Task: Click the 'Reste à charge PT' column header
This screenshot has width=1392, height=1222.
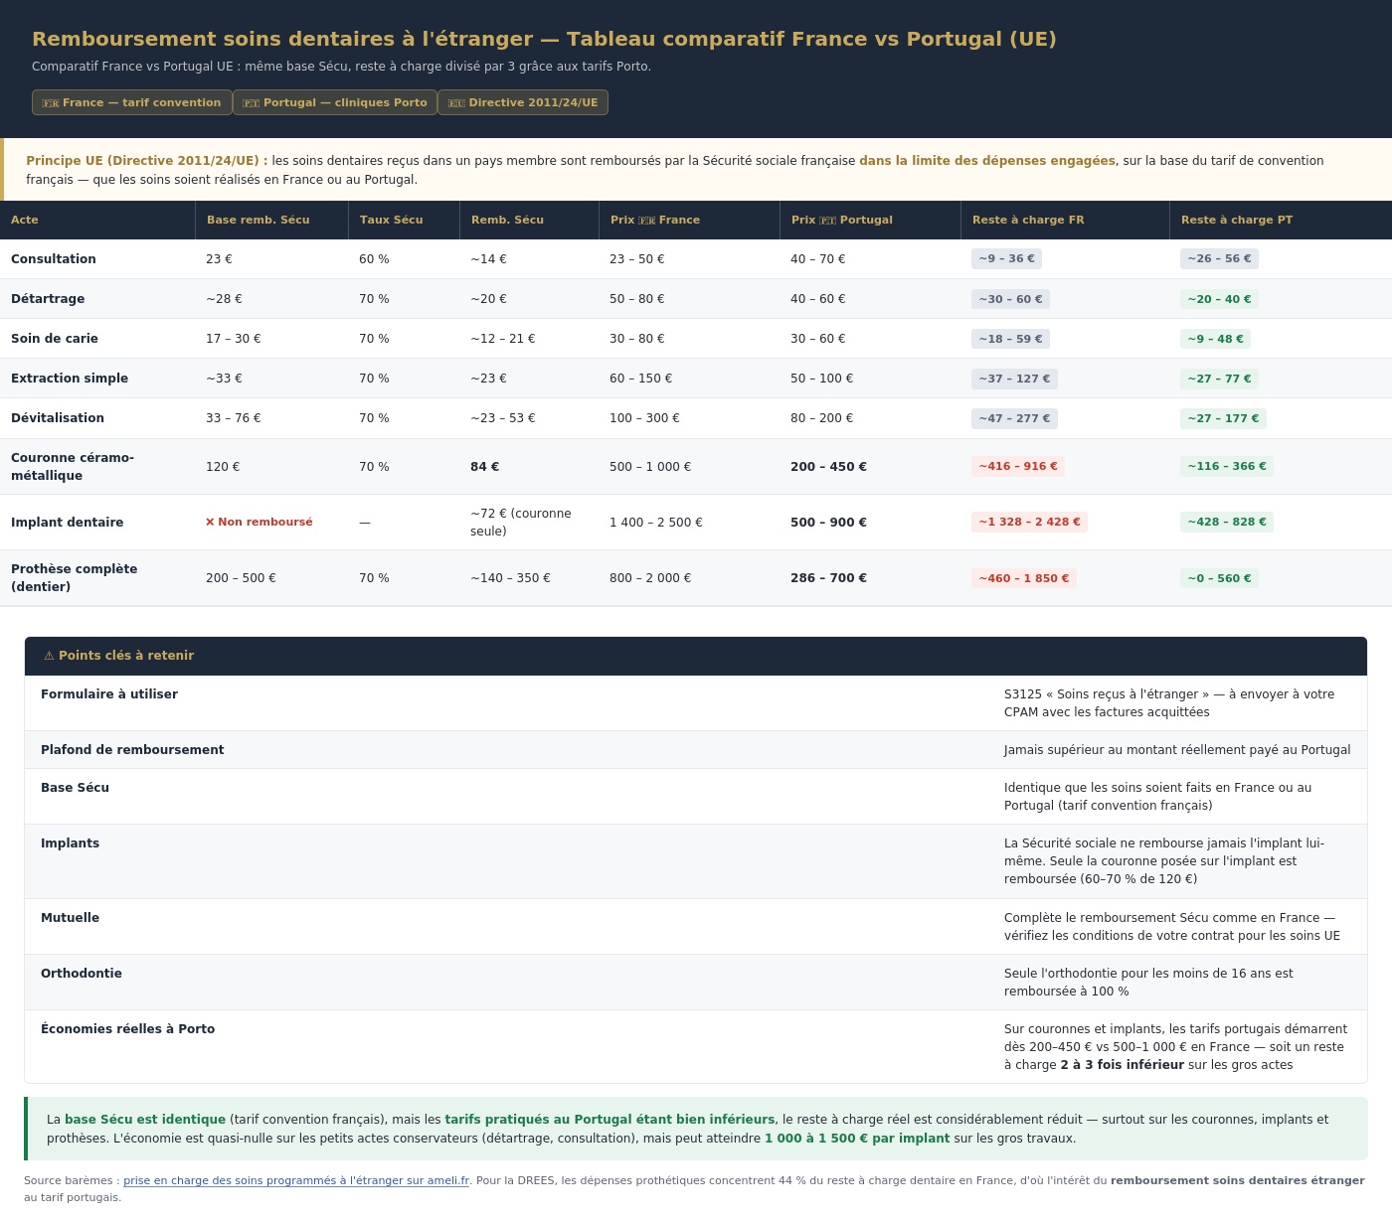Action: (x=1281, y=220)
